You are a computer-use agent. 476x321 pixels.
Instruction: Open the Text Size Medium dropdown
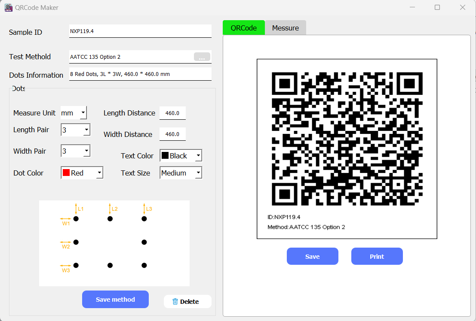(x=181, y=173)
